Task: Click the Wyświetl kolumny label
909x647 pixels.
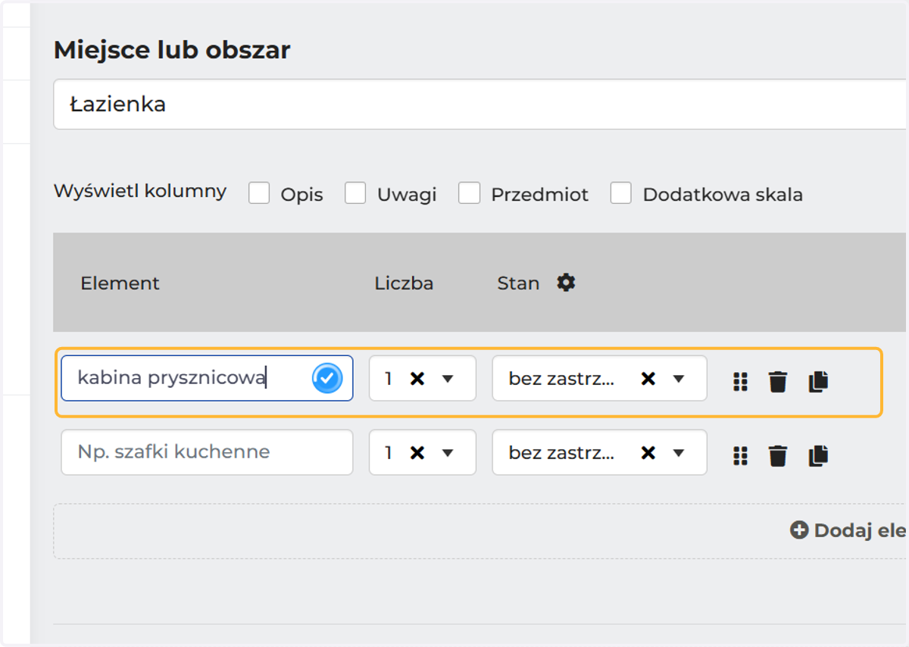Action: [140, 191]
